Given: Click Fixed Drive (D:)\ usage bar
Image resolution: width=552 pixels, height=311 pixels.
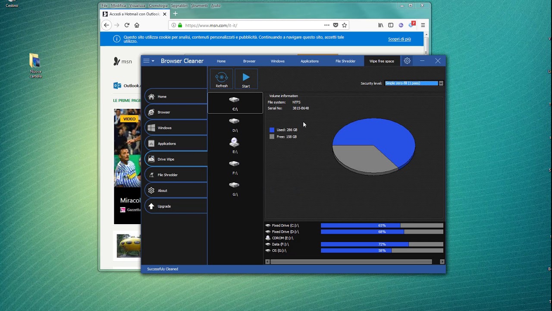Looking at the screenshot, I should [382, 232].
